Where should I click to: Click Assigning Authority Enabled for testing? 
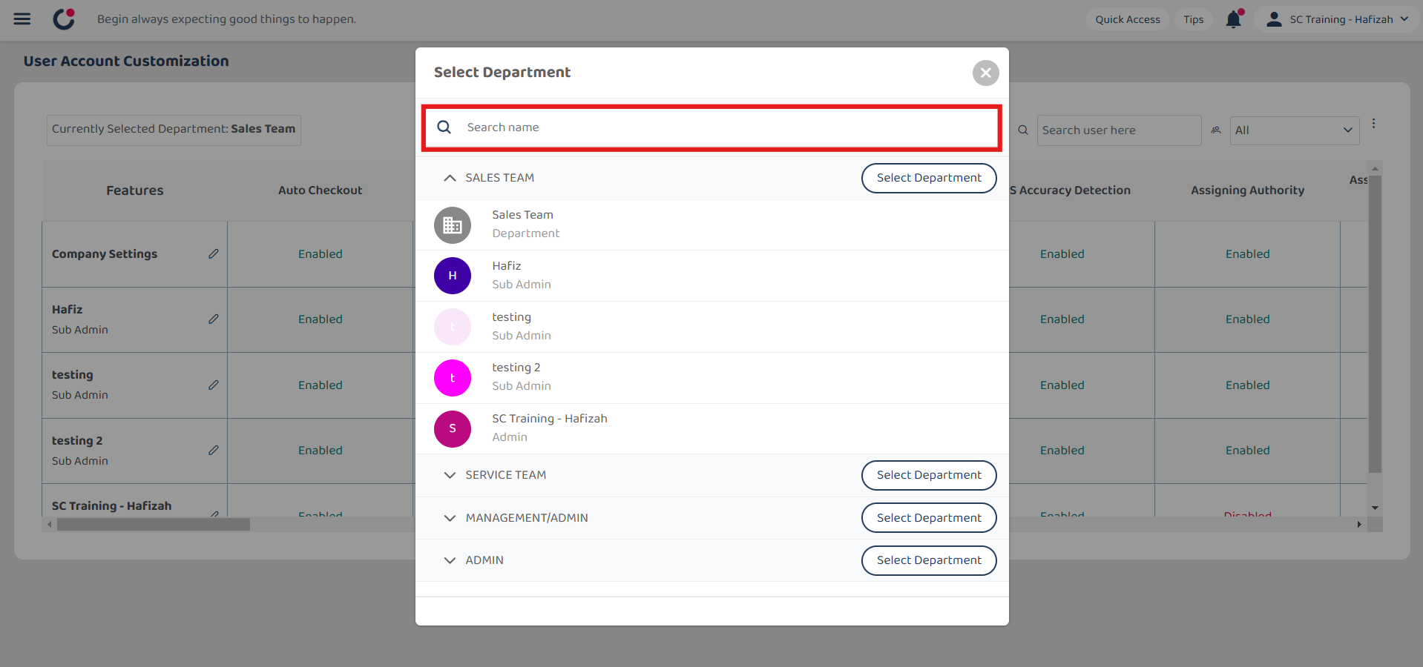[x=1247, y=385]
